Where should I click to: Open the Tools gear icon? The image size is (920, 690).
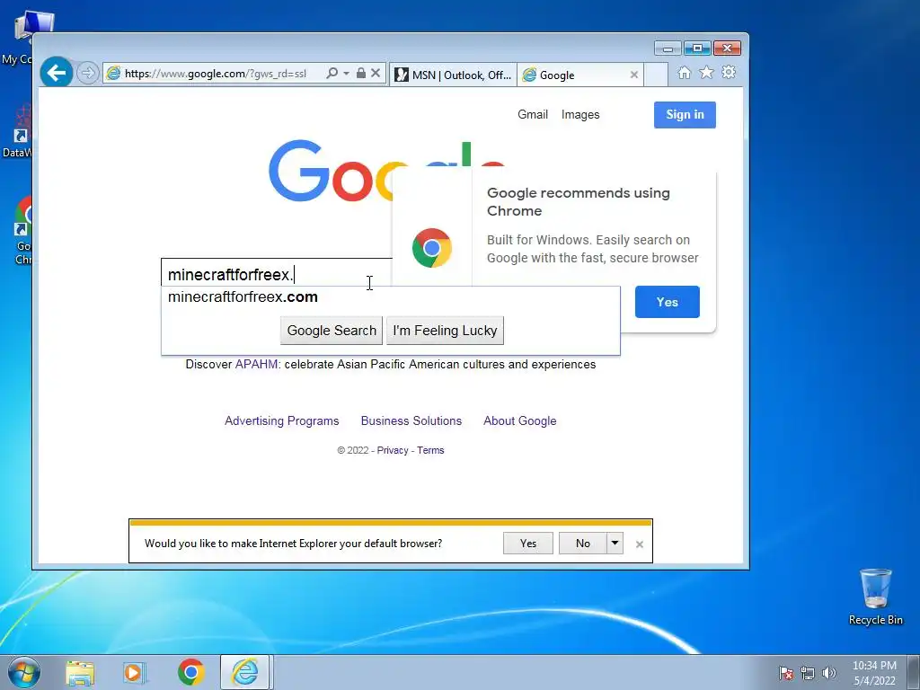(729, 72)
